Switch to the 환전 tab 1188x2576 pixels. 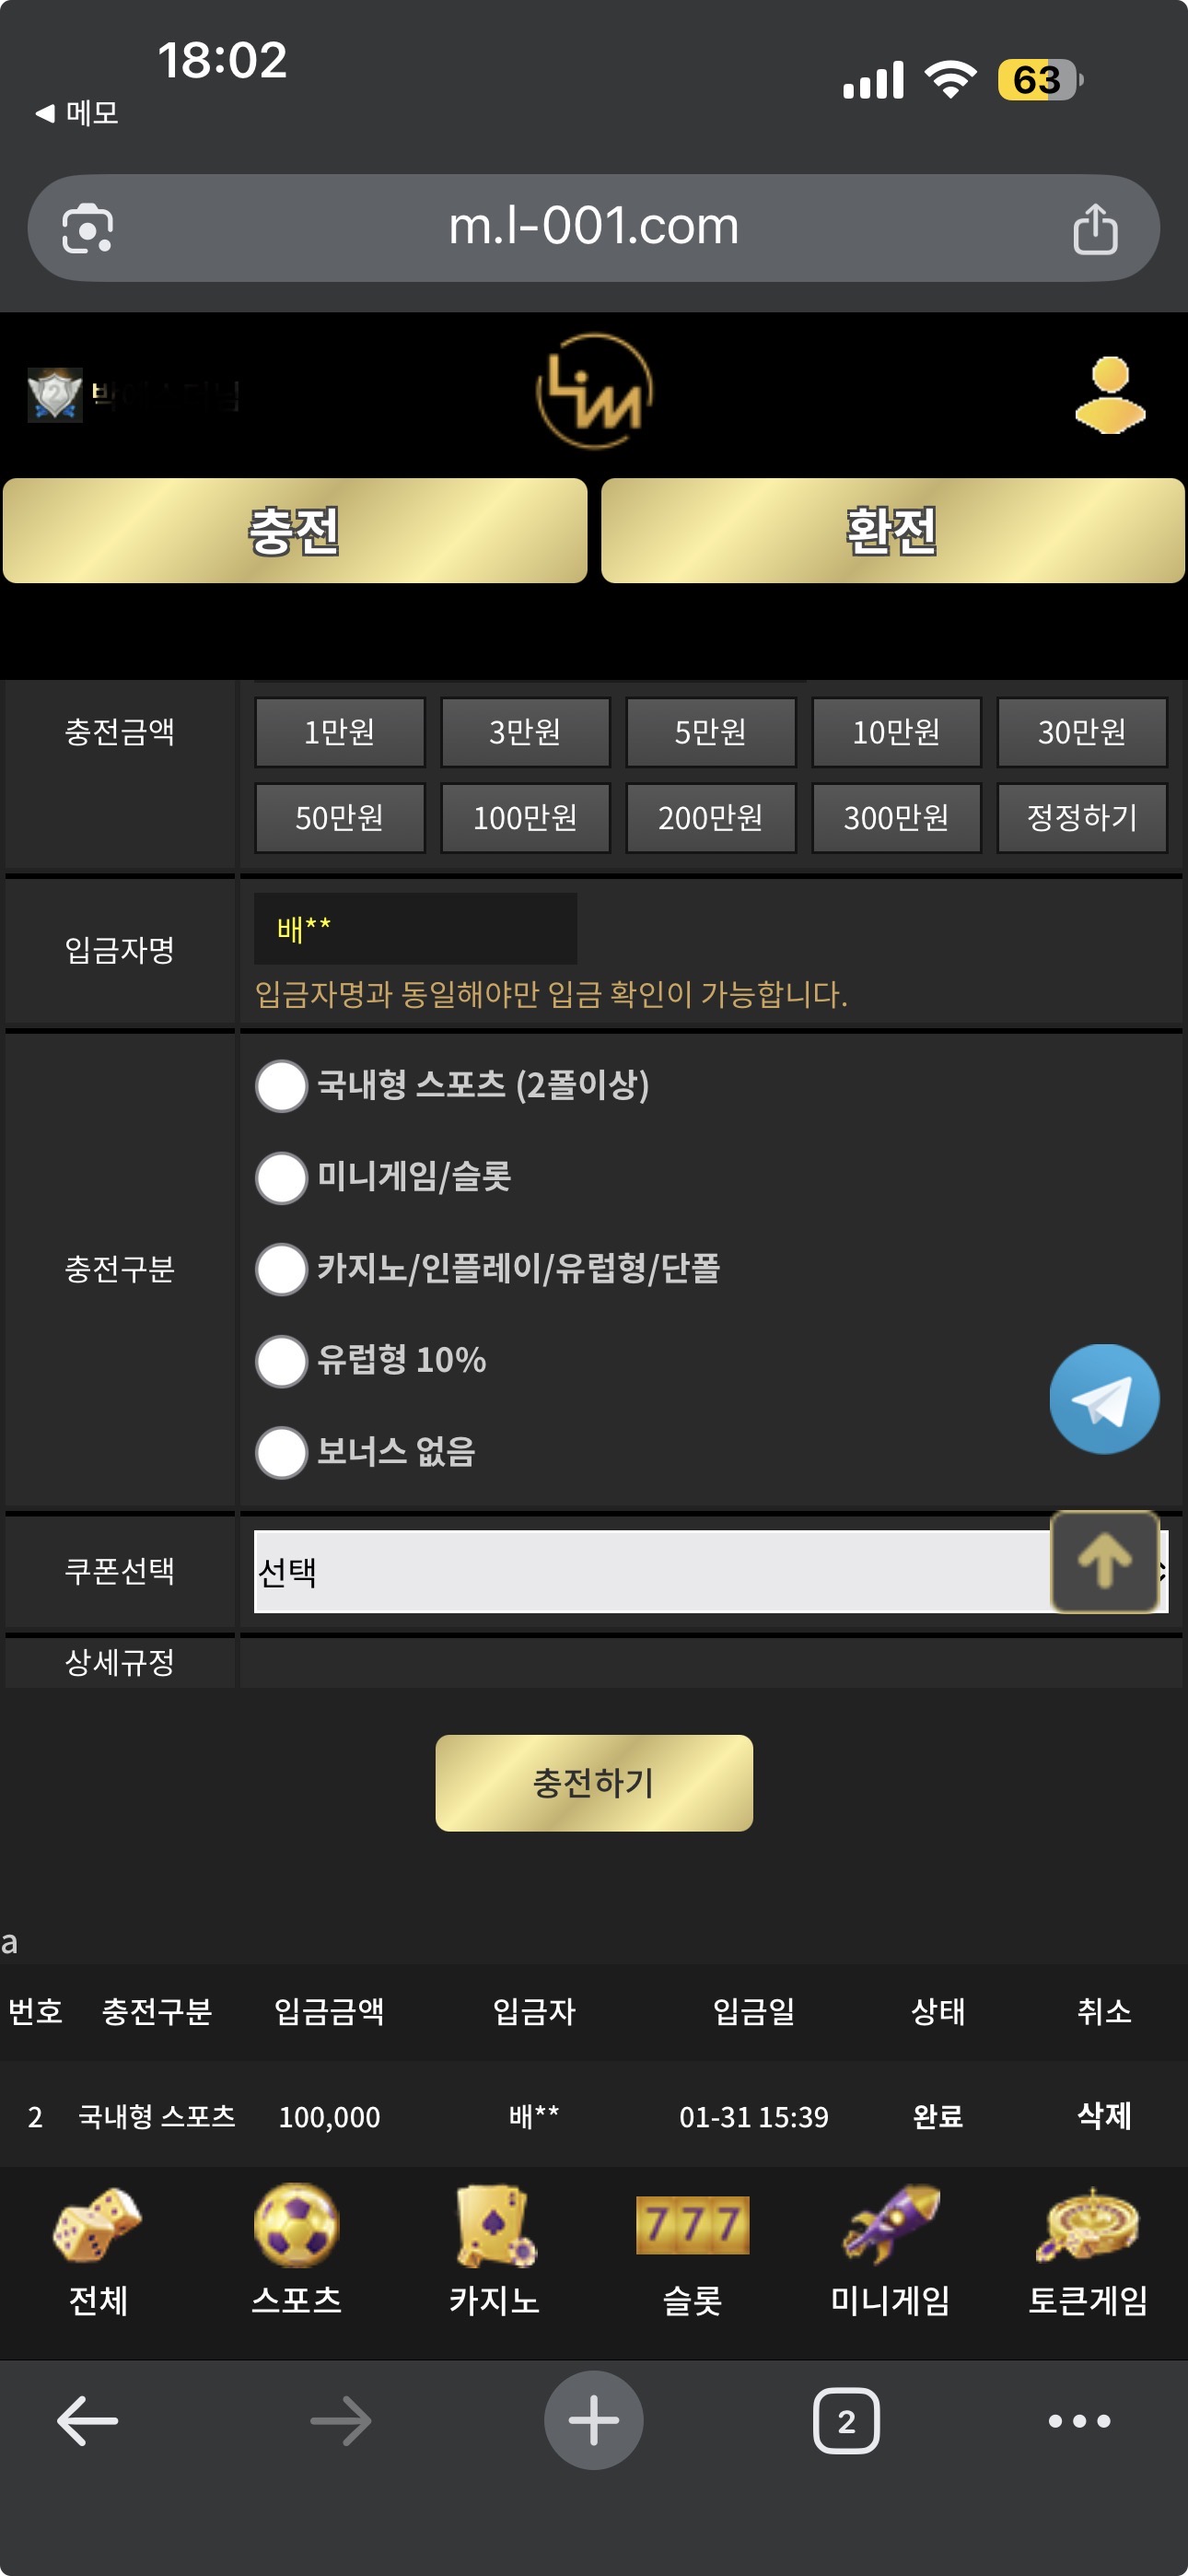[x=892, y=530]
